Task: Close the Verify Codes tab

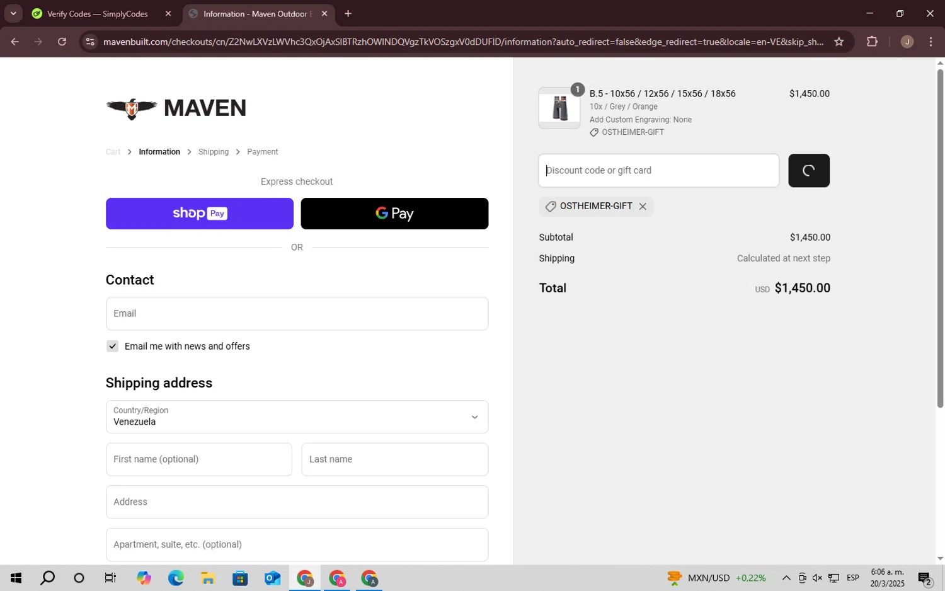Action: [x=168, y=14]
